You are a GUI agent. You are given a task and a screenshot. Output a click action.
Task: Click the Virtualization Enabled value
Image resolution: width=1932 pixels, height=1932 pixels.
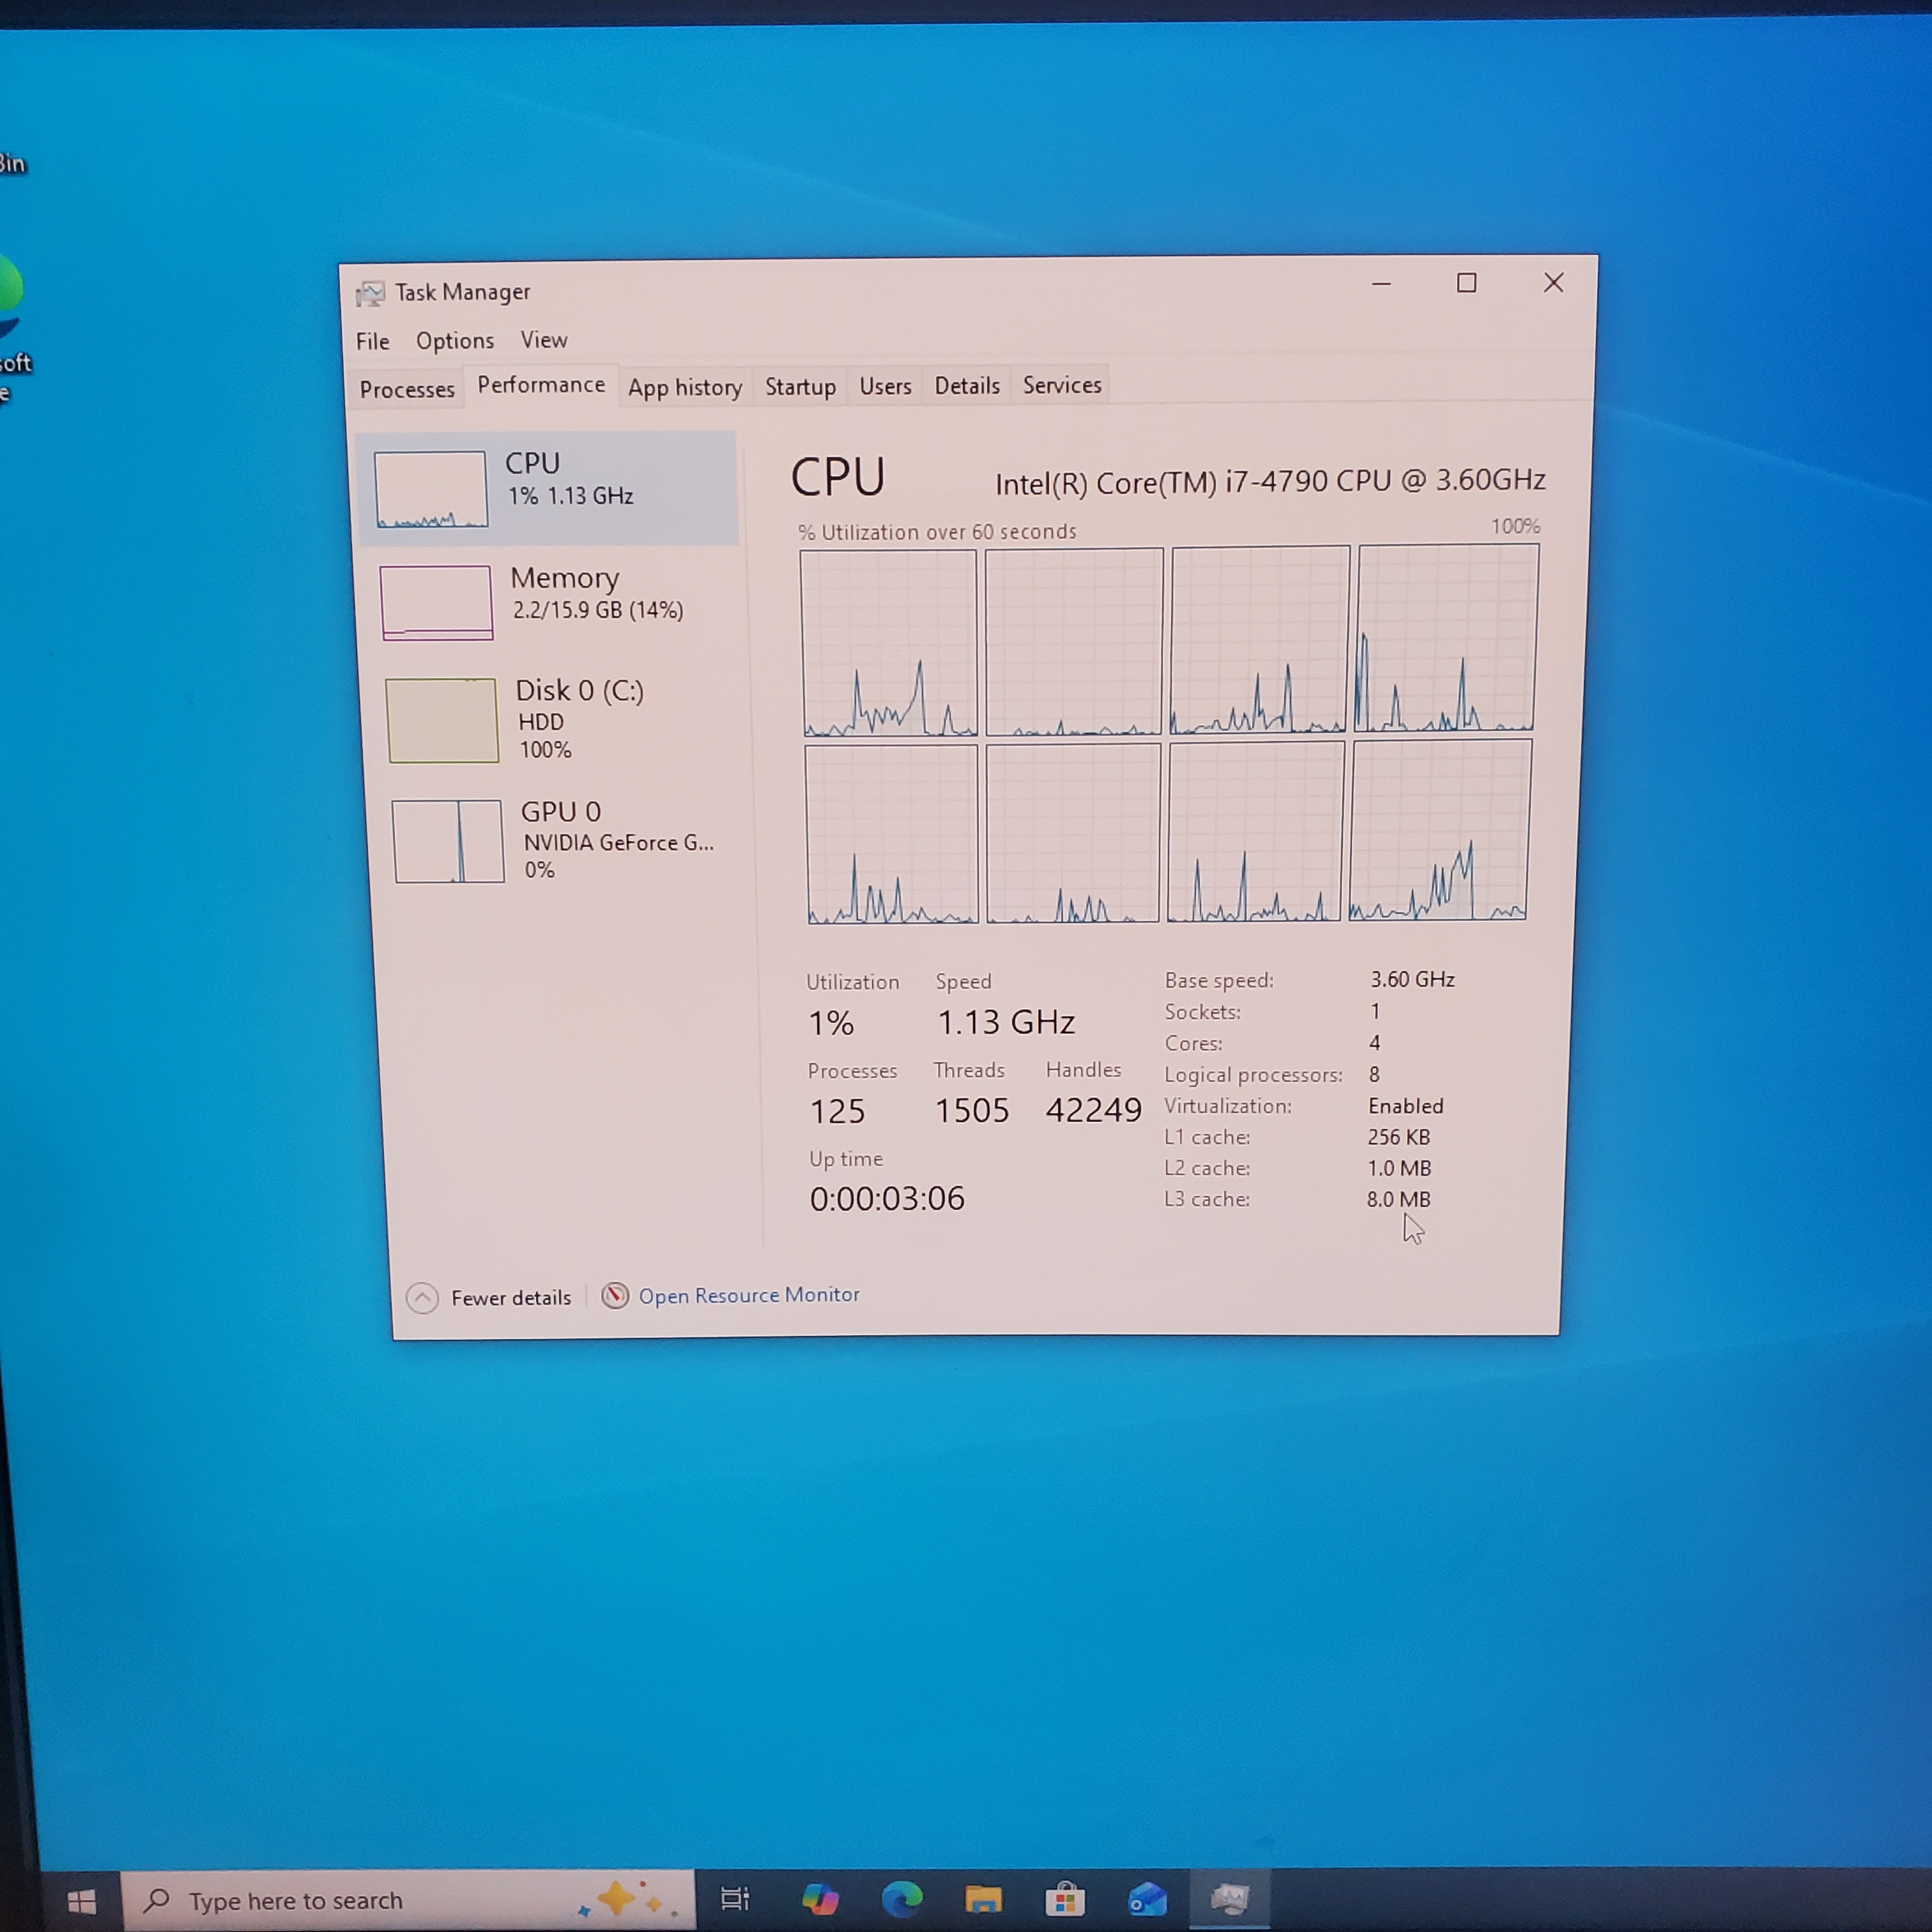tap(1405, 1106)
